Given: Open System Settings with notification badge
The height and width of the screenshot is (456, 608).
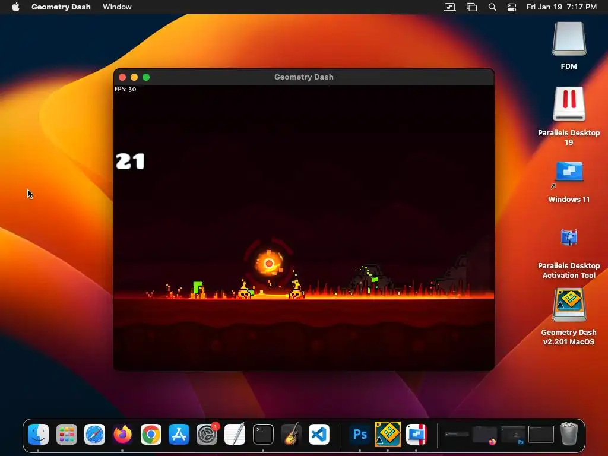Looking at the screenshot, I should point(207,434).
